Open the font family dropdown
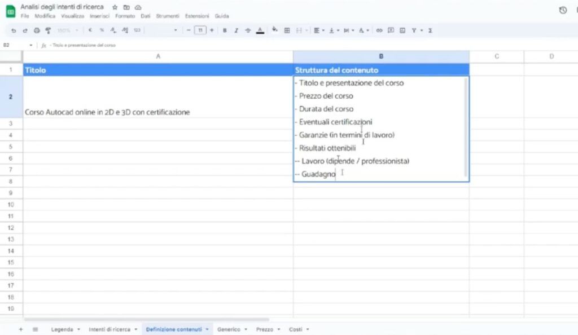This screenshot has height=335, width=578. (x=162, y=30)
